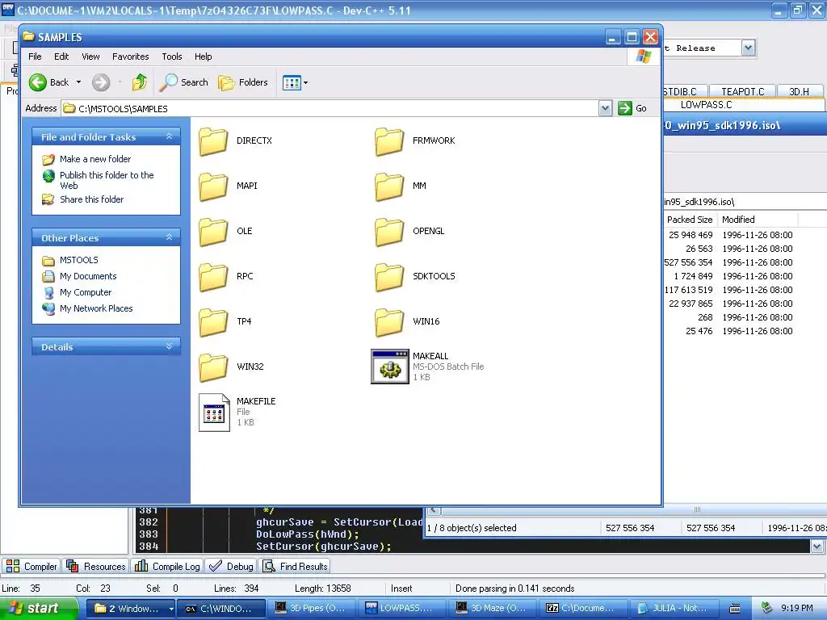
Task: Select the MAKEFILE file icon
Action: click(x=214, y=413)
